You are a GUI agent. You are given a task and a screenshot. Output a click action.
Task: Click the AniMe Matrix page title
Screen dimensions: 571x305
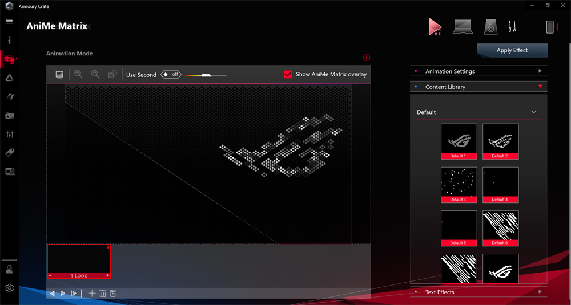click(x=57, y=26)
